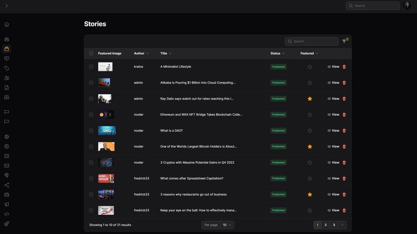Click the home icon in sidebar

point(7,24)
